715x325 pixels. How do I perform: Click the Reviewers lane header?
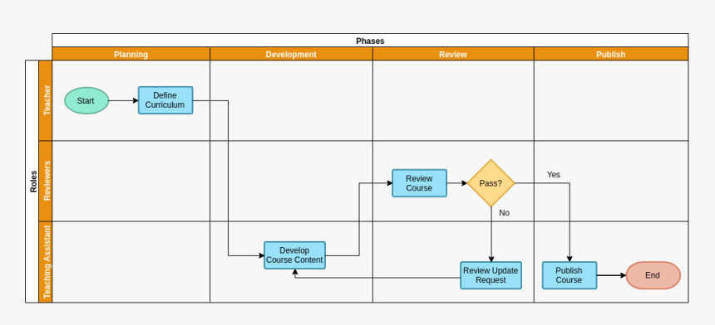[x=46, y=181]
